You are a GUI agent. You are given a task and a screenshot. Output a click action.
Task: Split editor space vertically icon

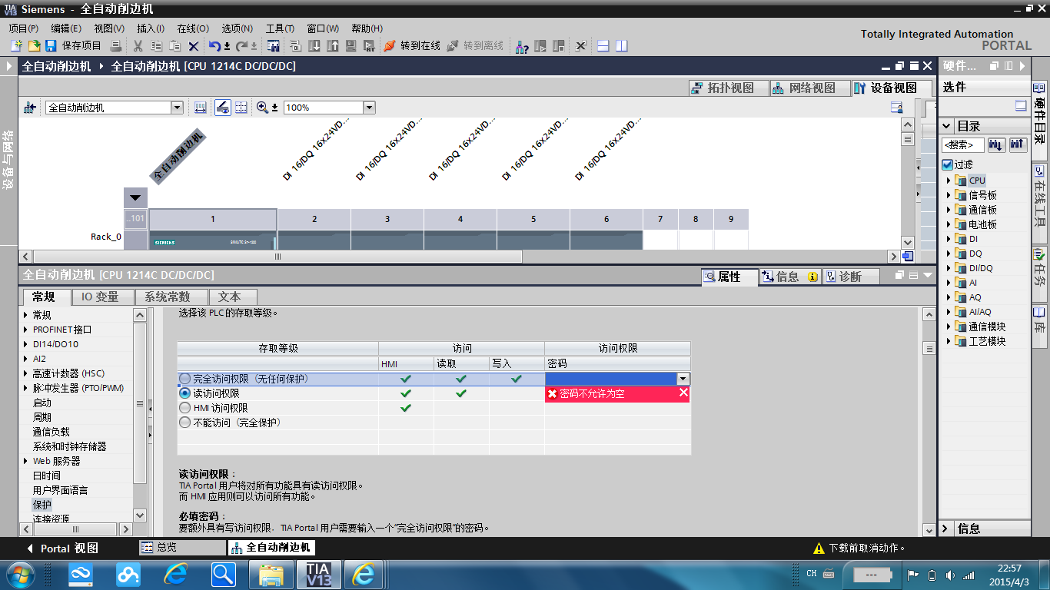point(622,46)
